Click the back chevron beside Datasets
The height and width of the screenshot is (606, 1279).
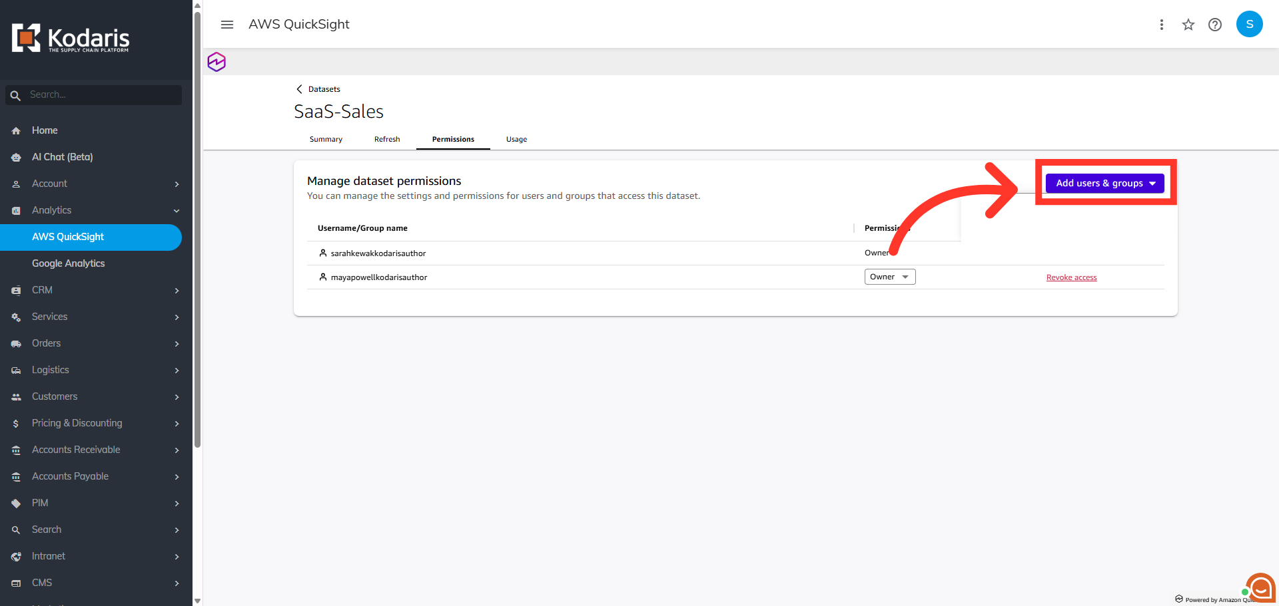[299, 89]
